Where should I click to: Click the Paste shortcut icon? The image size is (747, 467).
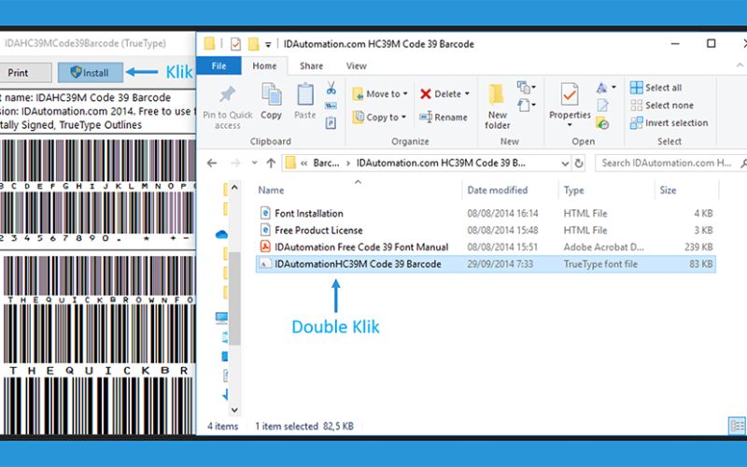[x=331, y=123]
